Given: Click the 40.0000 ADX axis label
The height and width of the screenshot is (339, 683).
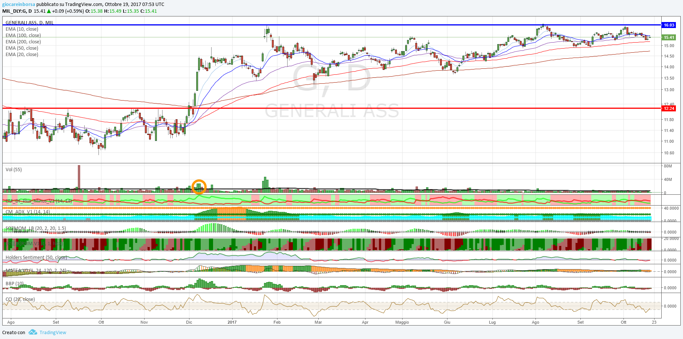Looking at the screenshot, I should pos(671,208).
